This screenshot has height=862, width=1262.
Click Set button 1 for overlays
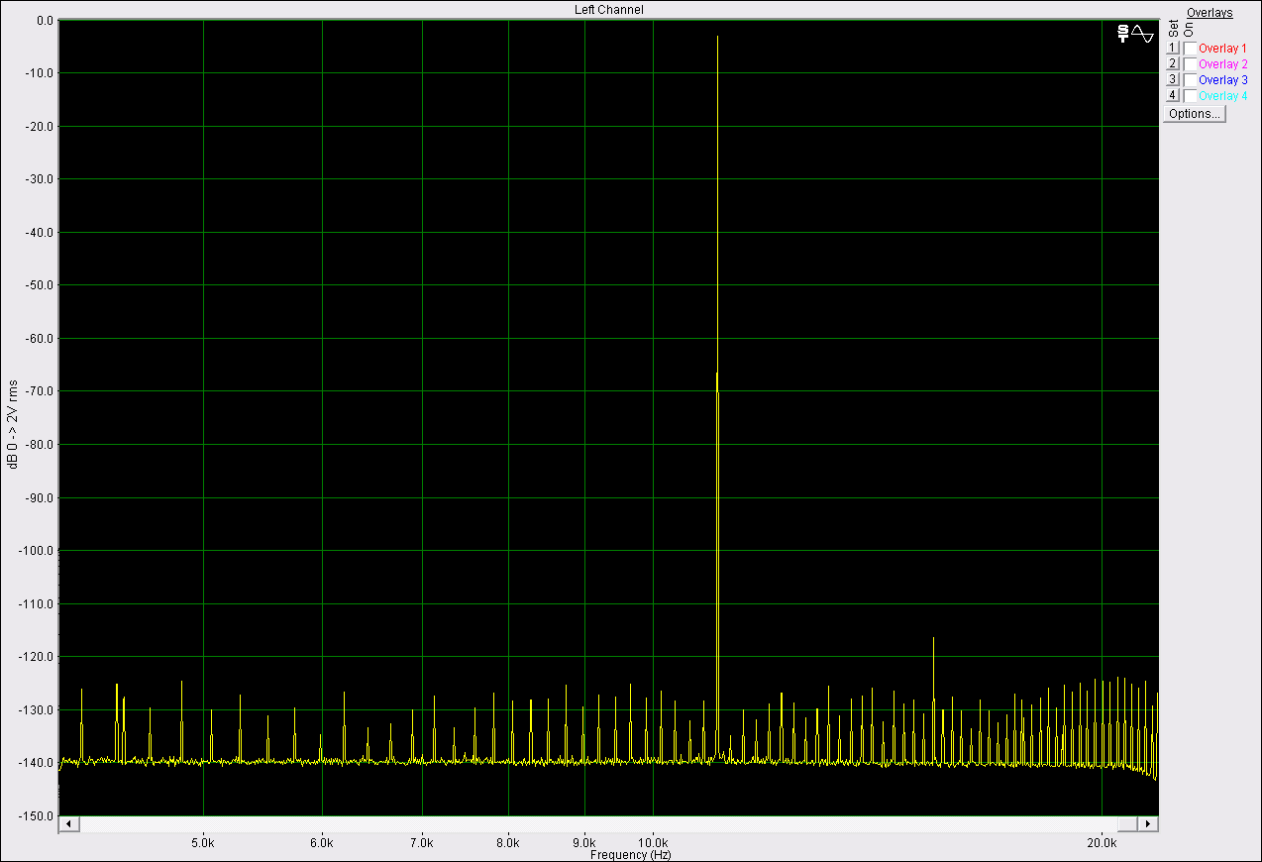pos(1172,48)
